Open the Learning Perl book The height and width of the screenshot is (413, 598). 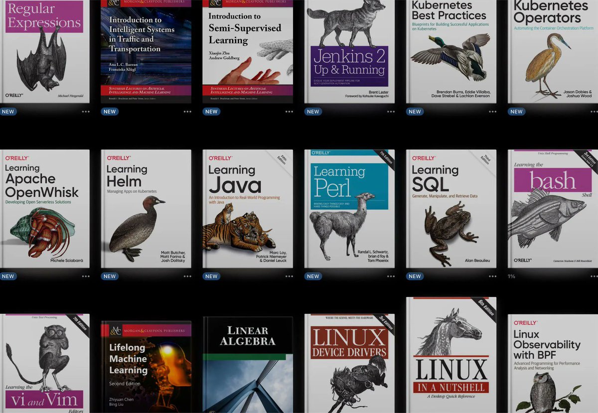[x=349, y=209]
